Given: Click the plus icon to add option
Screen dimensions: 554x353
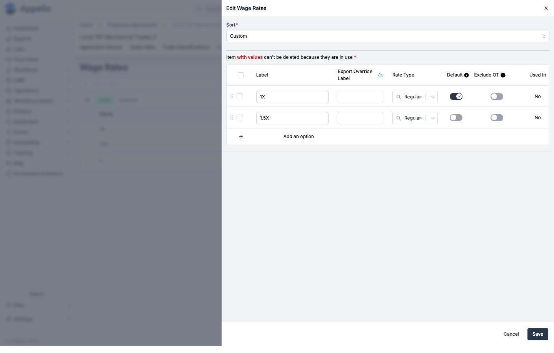Looking at the screenshot, I should tap(241, 137).
